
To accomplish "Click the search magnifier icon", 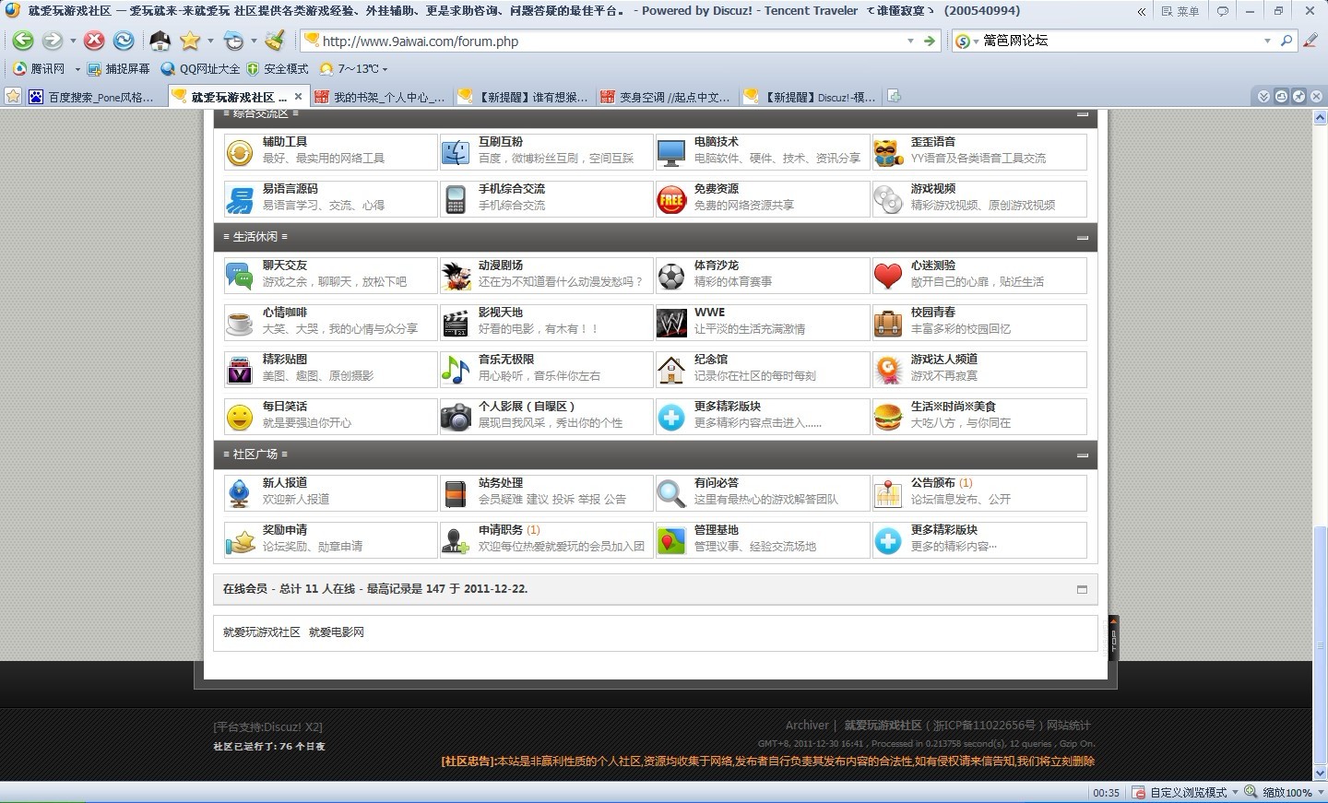I will [x=1286, y=41].
